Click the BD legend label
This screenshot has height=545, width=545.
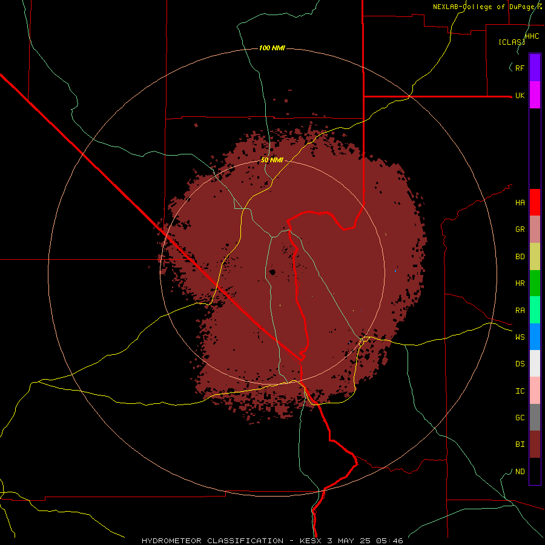pyautogui.click(x=520, y=257)
